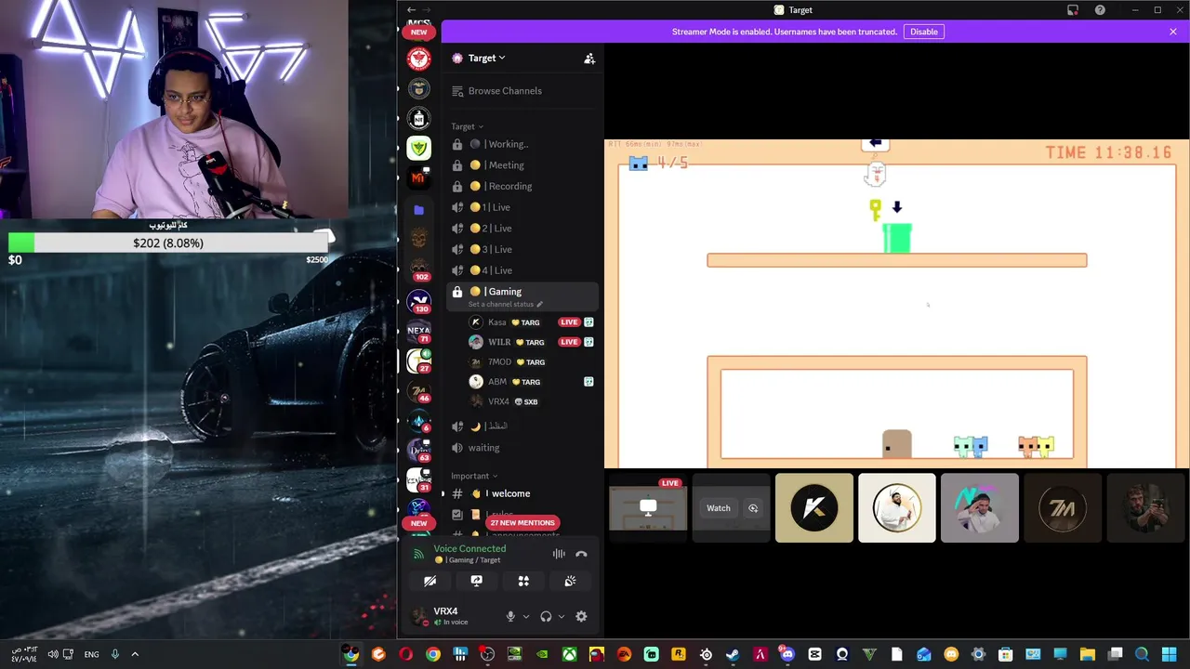Open the NEXA server icon

(x=419, y=331)
